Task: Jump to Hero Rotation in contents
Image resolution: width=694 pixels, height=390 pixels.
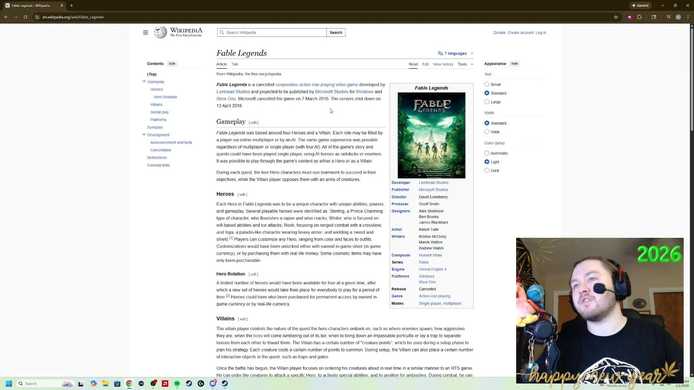Action: pos(165,97)
